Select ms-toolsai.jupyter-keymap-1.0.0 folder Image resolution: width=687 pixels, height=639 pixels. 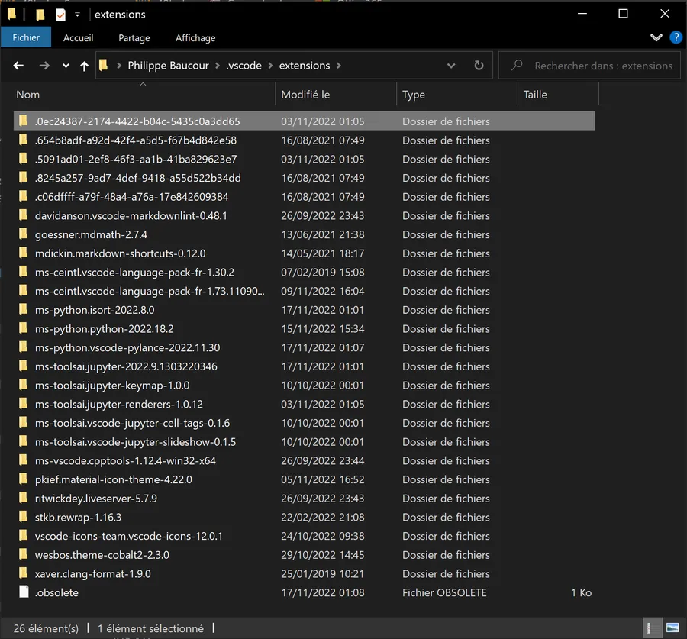point(112,386)
